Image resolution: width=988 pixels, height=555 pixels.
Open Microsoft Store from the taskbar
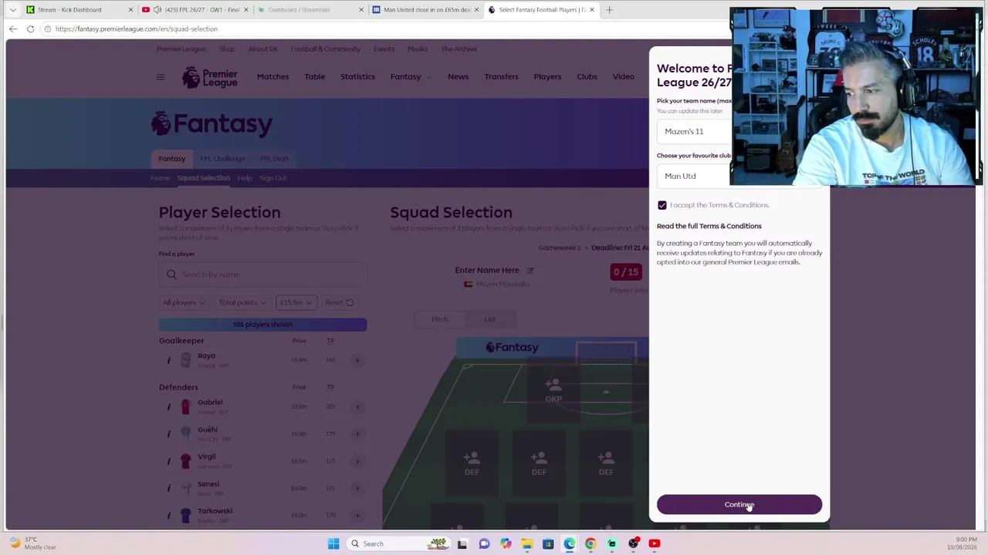pyautogui.click(x=548, y=543)
